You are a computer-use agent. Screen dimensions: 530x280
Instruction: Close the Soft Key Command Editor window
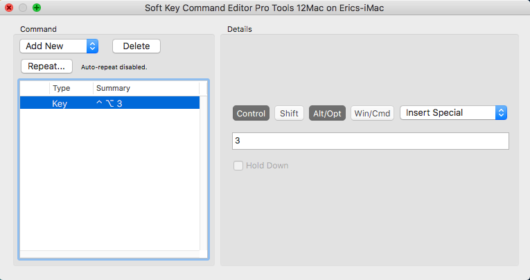9,8
